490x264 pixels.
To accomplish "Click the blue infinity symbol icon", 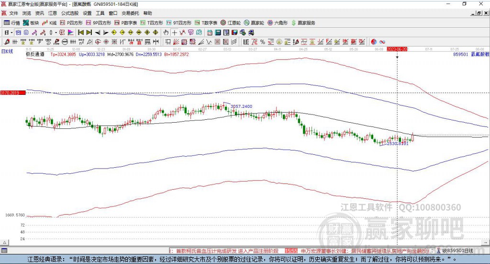I will [382, 42].
